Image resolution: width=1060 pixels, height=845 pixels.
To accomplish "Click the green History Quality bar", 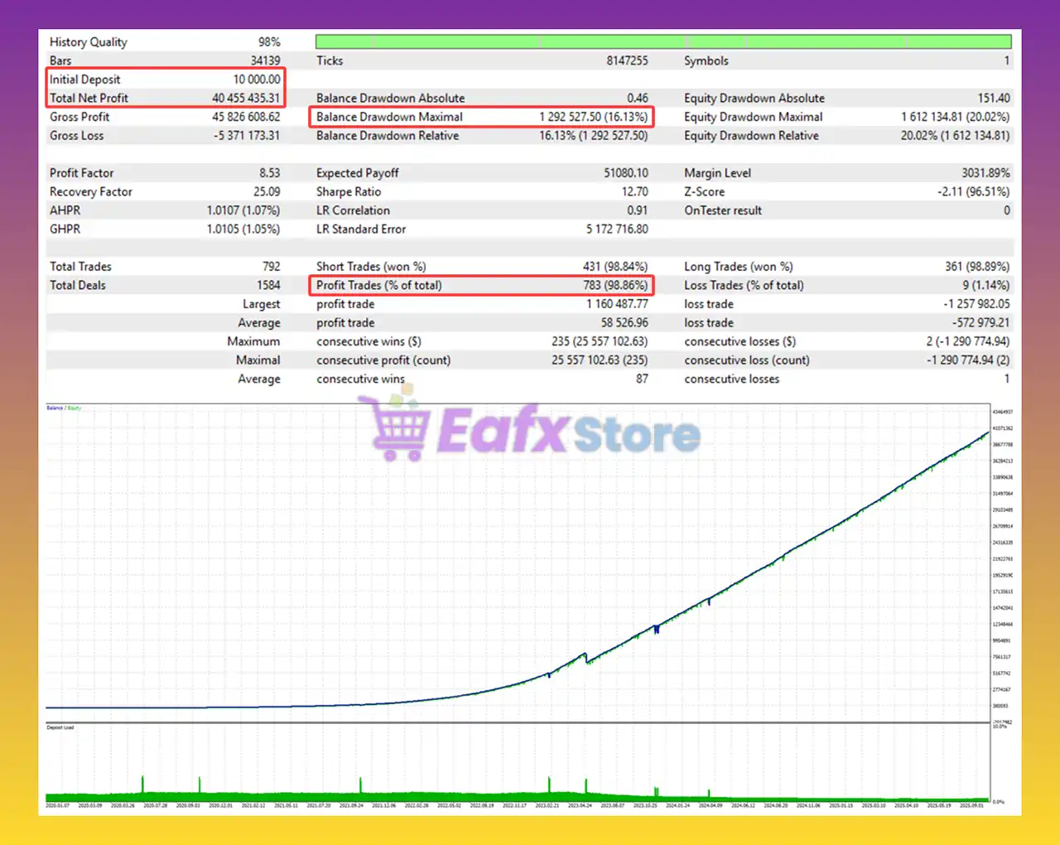I will coord(662,41).
